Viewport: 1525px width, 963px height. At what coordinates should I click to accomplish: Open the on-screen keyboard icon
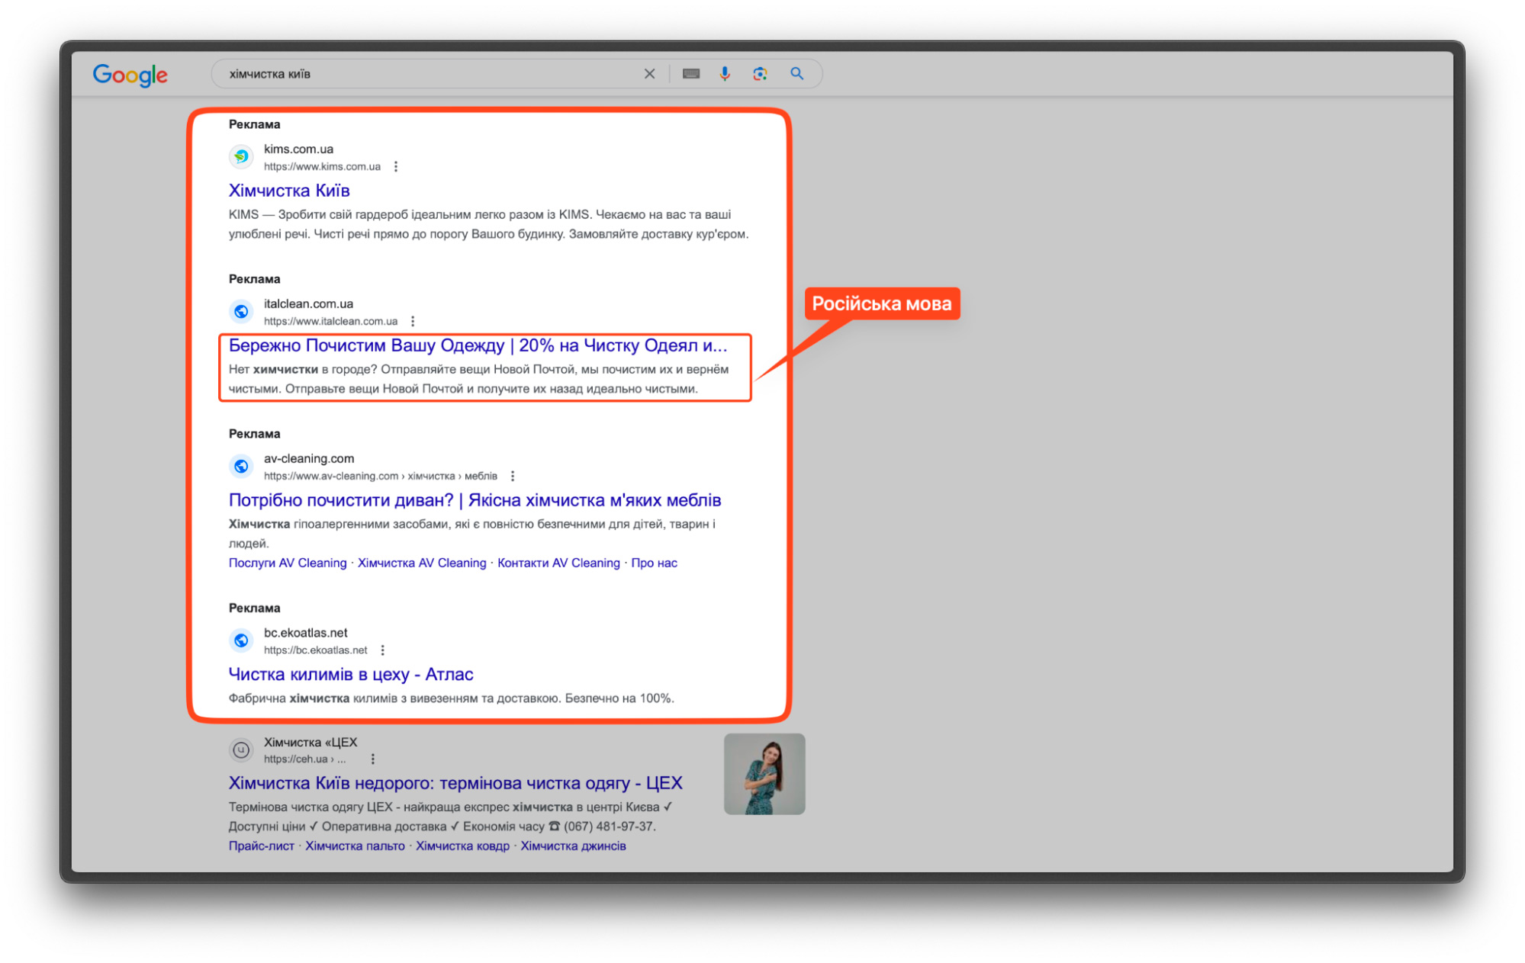point(691,74)
